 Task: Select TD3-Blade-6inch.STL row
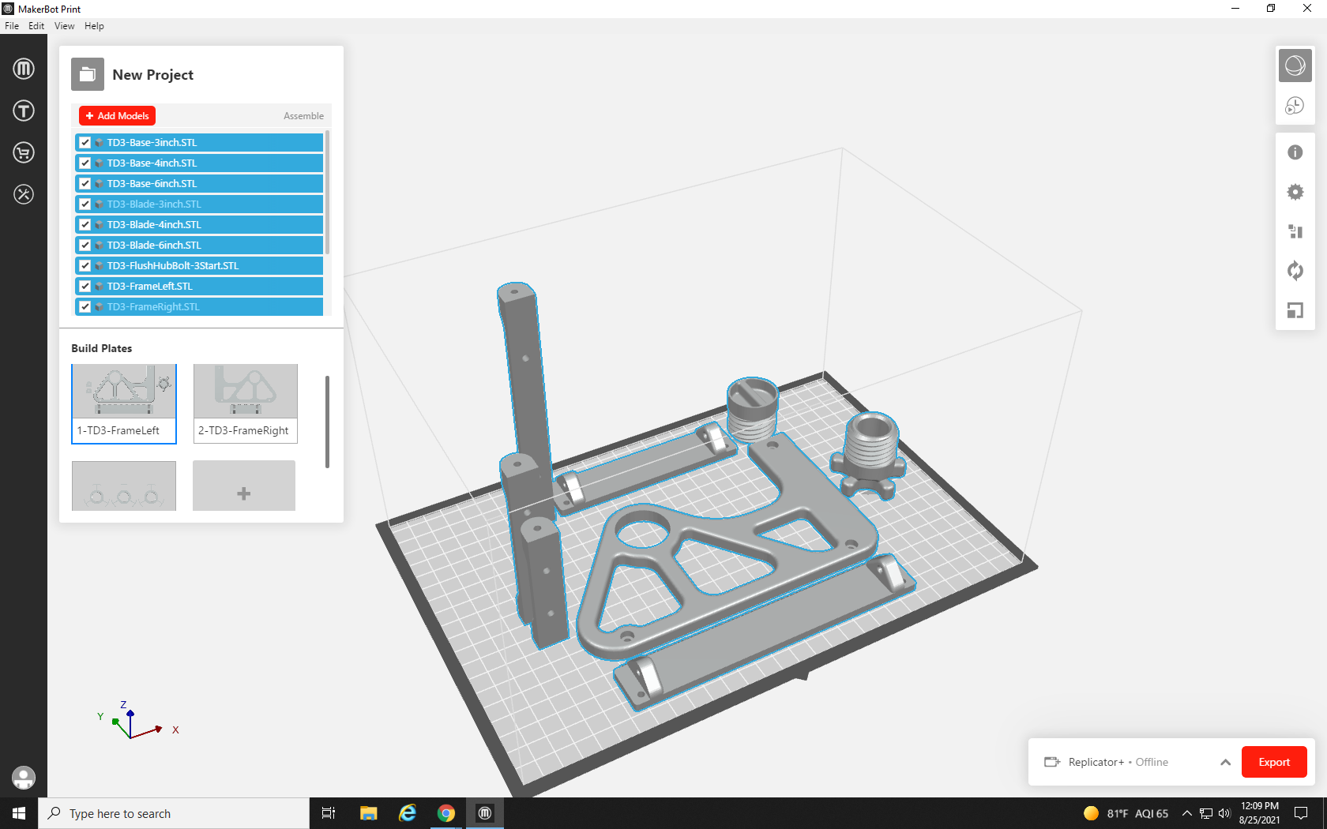[199, 246]
